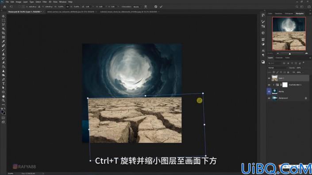Toggle lock all for layer

[x=288, y=72]
